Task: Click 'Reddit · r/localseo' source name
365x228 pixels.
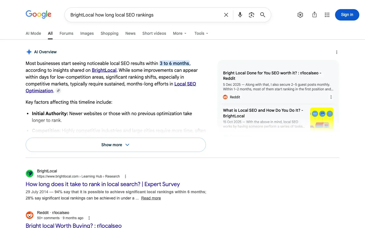Action: [53, 213]
